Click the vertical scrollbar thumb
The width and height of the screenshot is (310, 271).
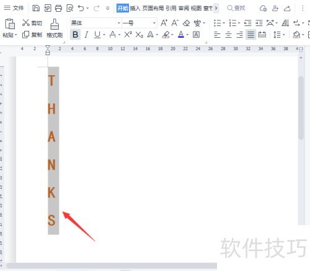[301, 108]
